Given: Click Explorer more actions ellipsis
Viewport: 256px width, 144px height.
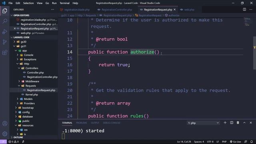Looking at the screenshot, I should coord(52,10).
